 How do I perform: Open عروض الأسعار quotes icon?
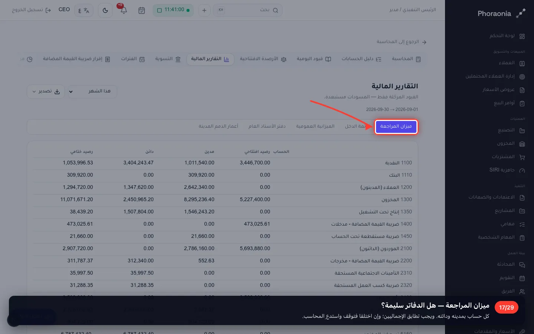click(x=522, y=90)
